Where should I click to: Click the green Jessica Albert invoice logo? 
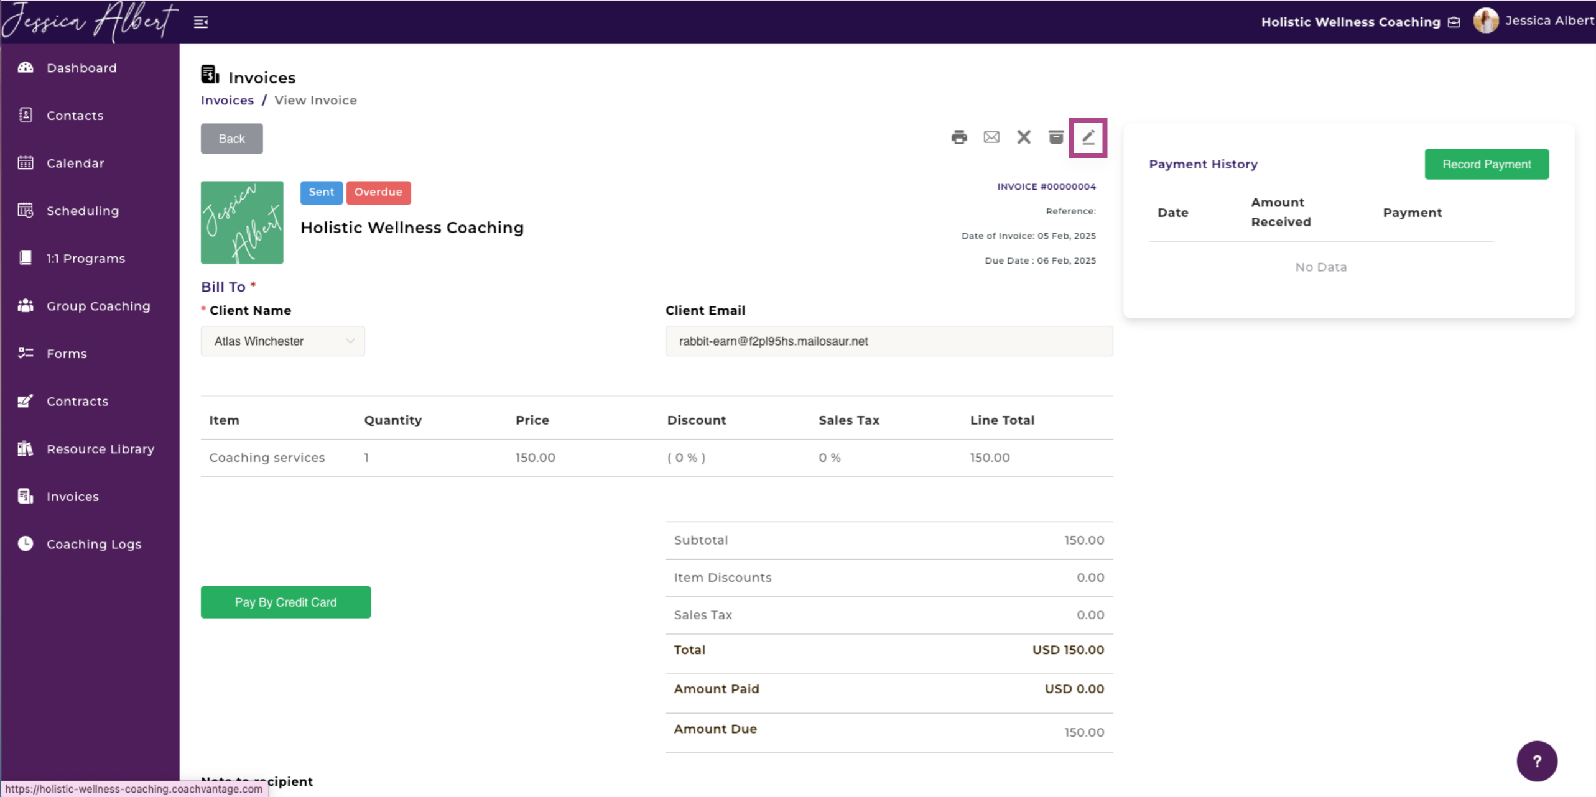click(x=242, y=223)
